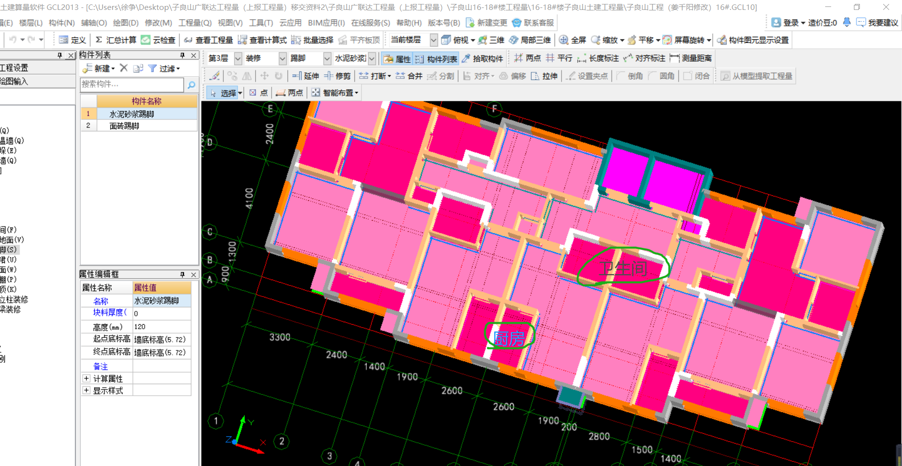Click the 修剪 trim tool
This screenshot has width=902, height=466.
337,76
